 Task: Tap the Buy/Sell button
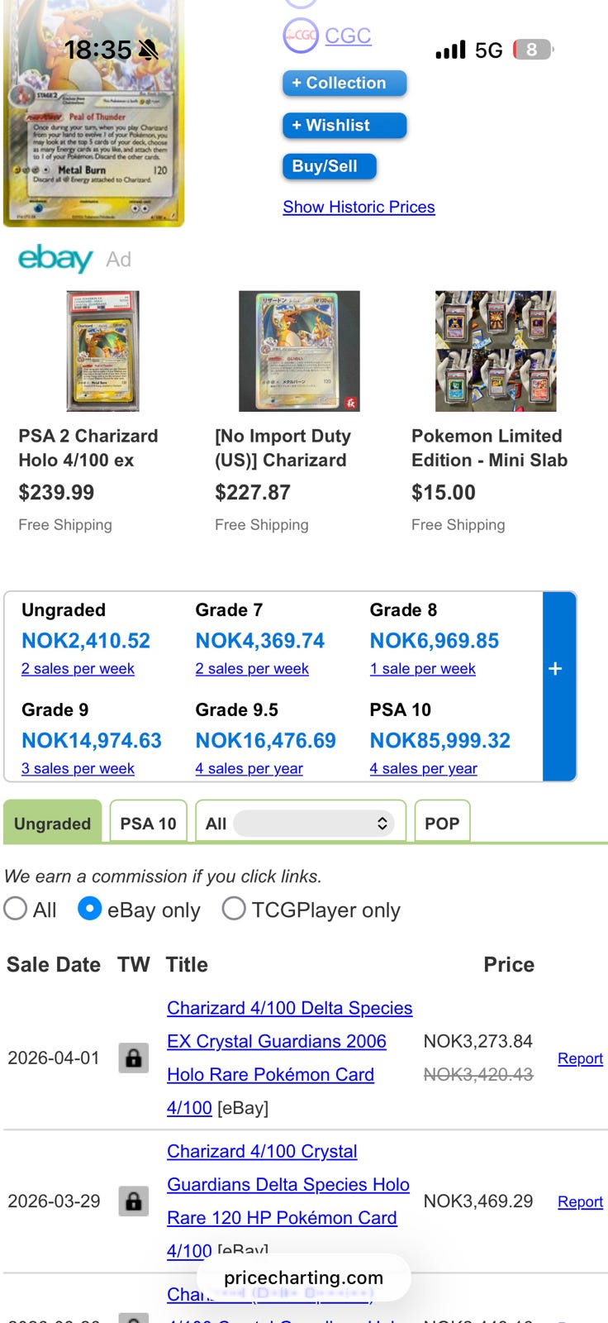point(329,166)
